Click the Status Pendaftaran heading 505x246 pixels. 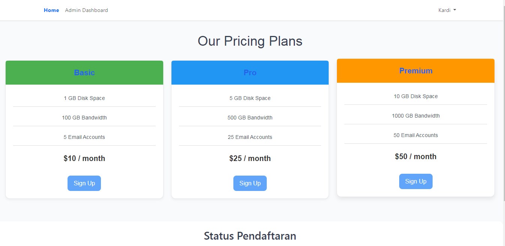tap(250, 236)
